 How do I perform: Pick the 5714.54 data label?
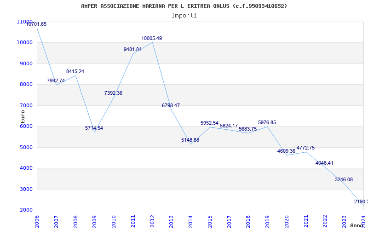point(94,128)
